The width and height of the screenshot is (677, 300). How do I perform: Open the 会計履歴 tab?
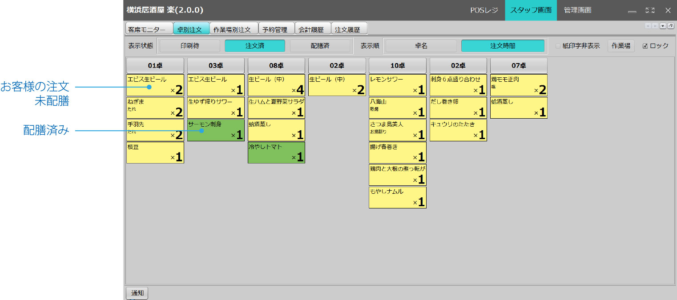tap(312, 29)
